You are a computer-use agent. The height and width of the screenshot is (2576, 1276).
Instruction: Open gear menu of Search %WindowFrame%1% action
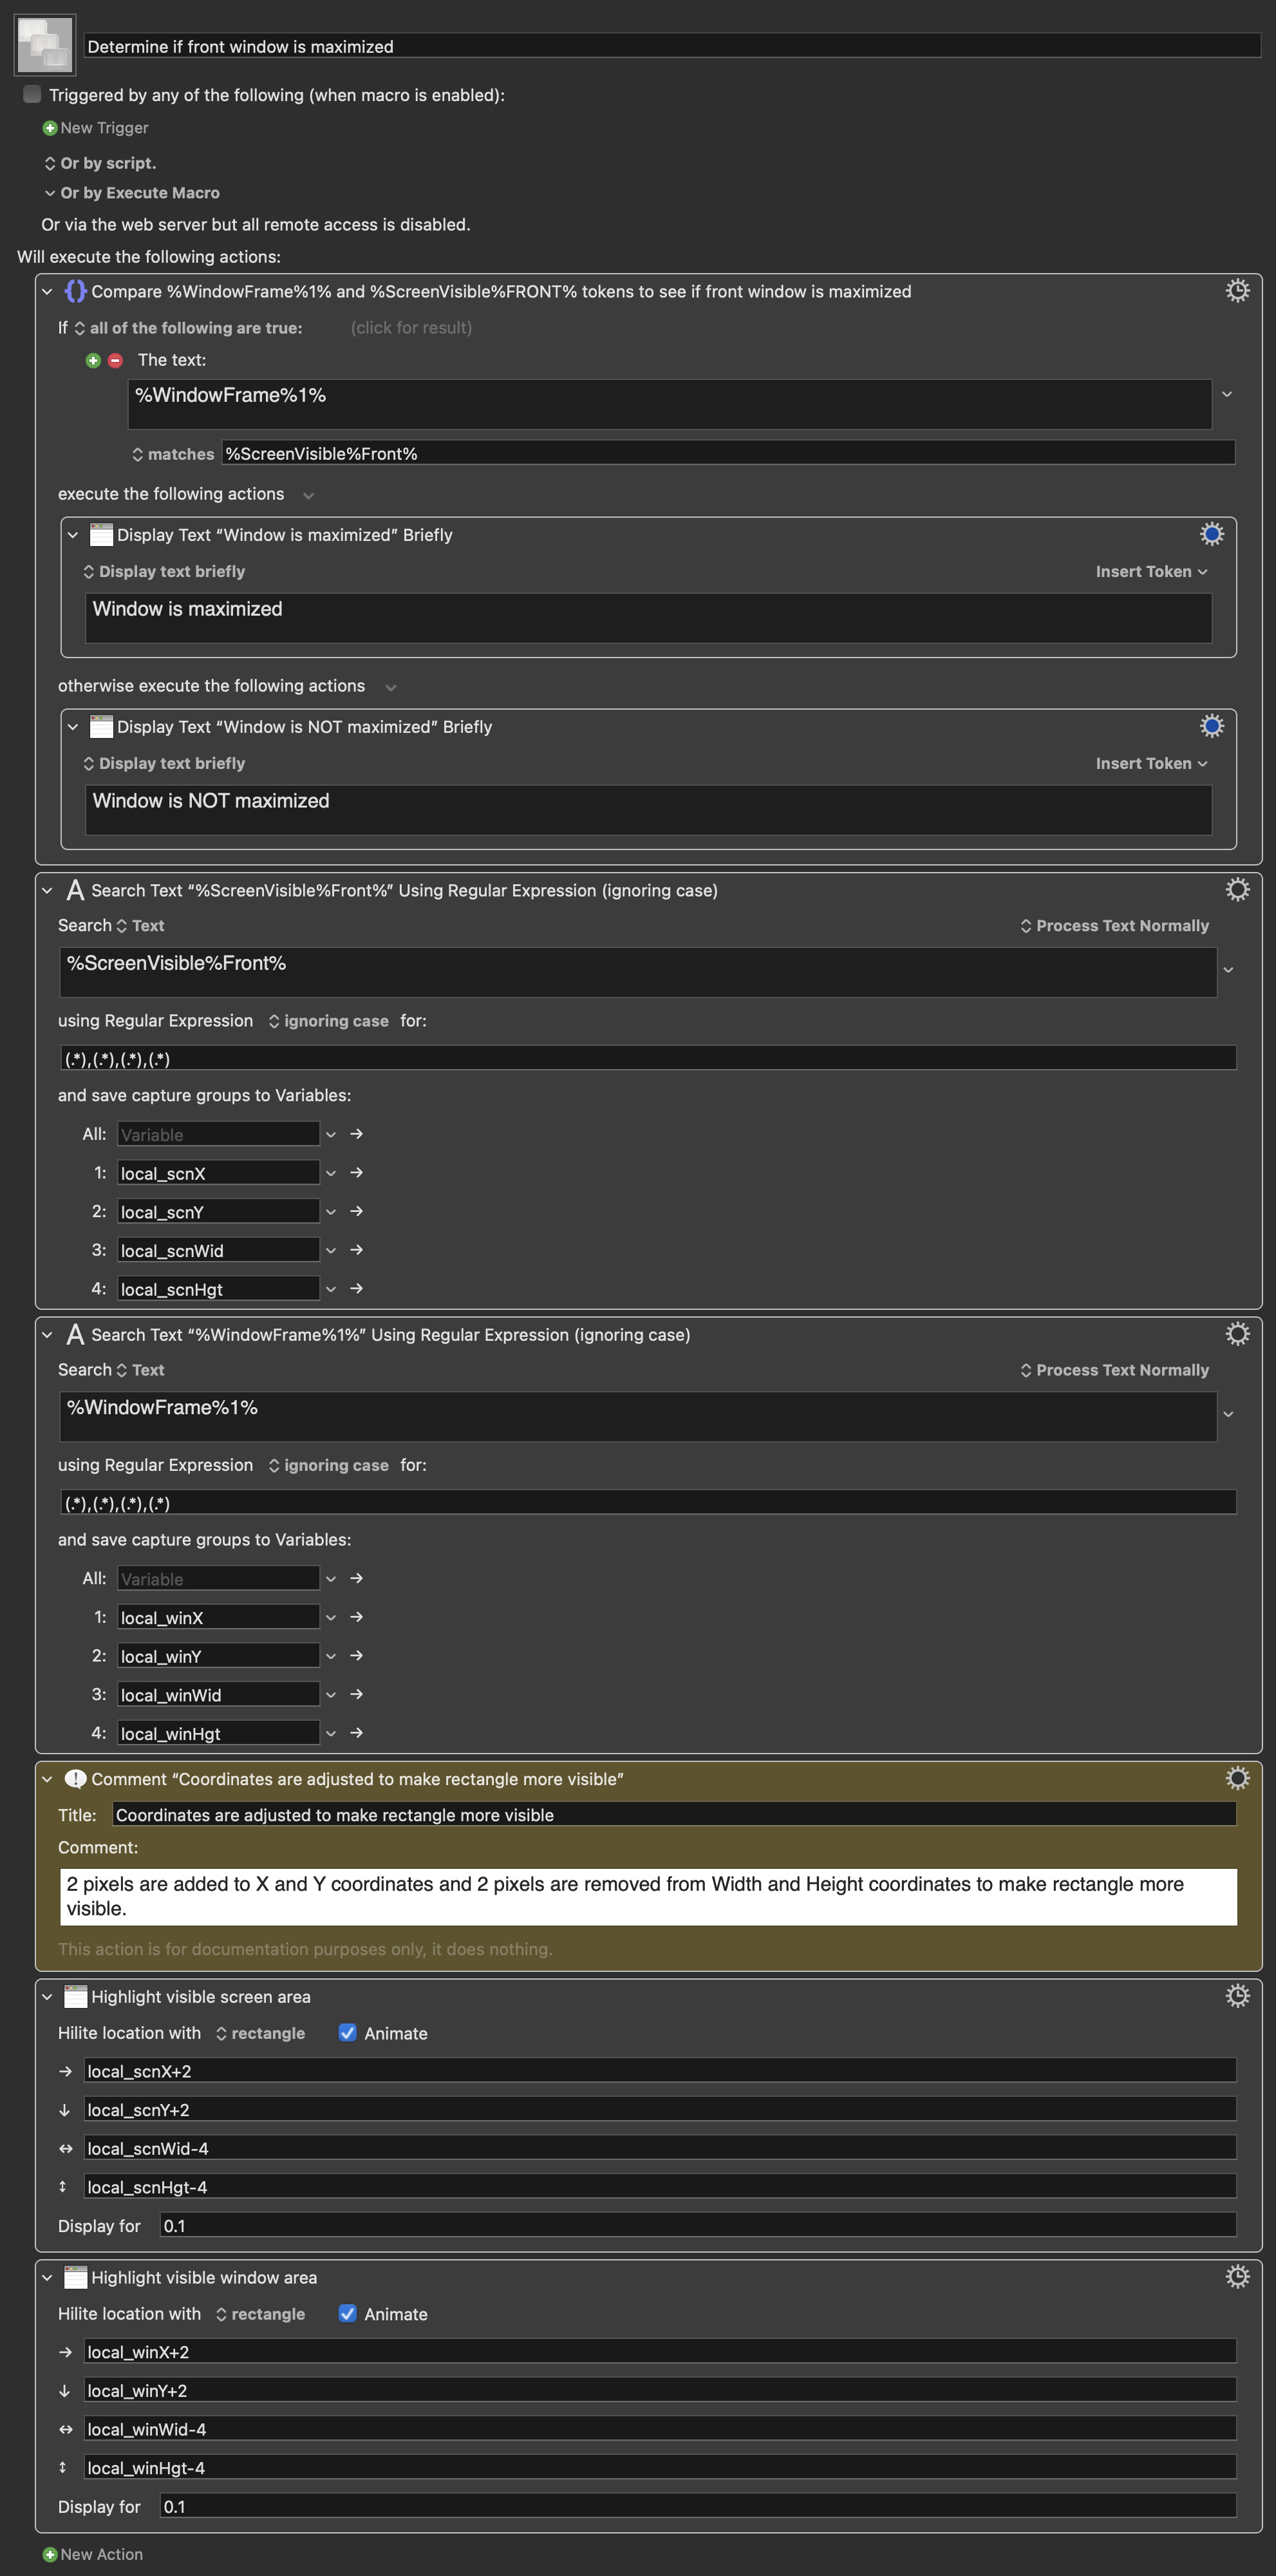[1237, 1334]
